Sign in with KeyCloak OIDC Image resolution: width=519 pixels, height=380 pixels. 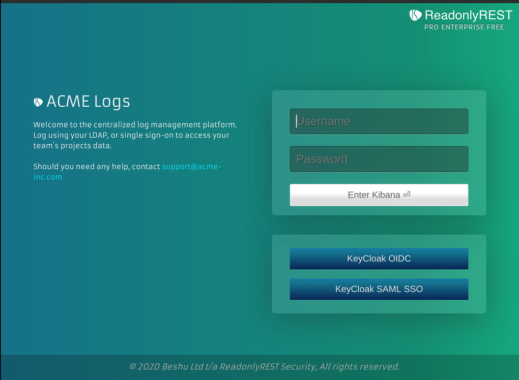pos(379,259)
